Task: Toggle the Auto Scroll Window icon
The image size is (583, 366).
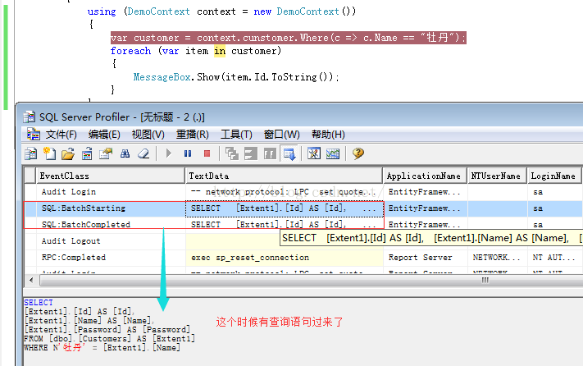Action: (x=289, y=153)
